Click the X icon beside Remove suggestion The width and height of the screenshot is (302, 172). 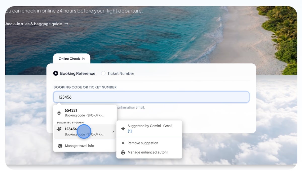(x=123, y=143)
